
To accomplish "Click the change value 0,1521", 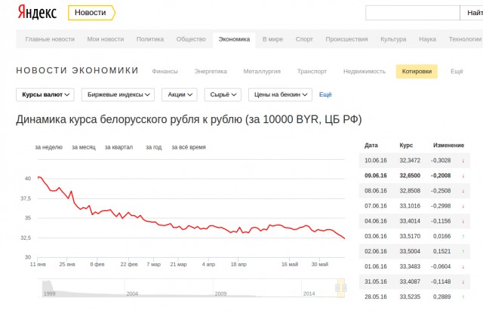I will [x=441, y=251].
